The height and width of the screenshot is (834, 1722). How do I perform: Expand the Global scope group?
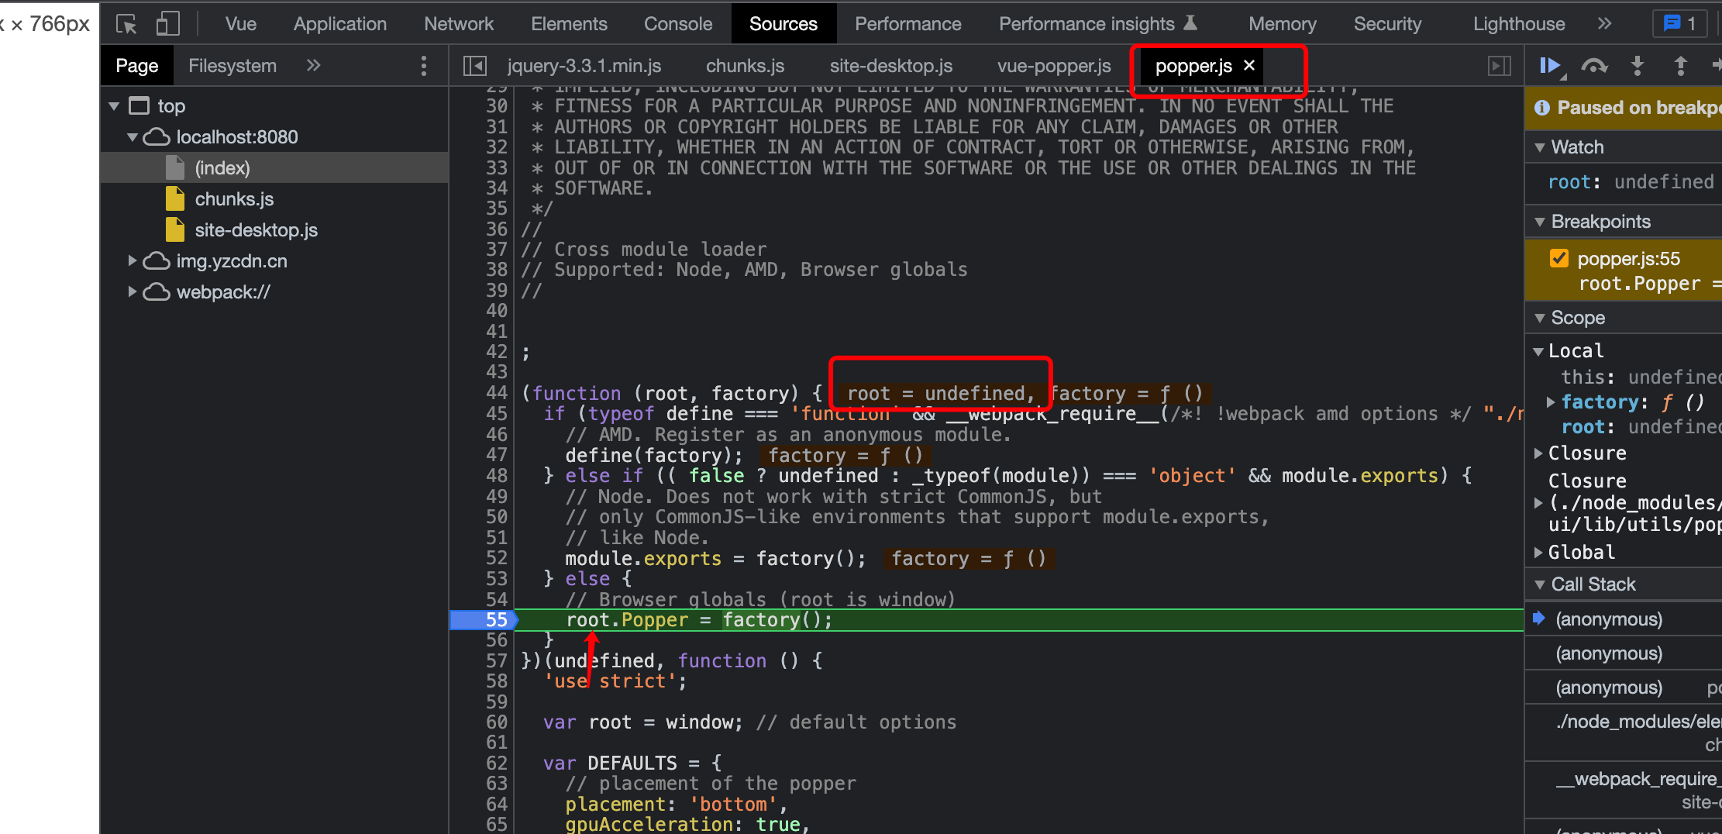pos(1538,553)
